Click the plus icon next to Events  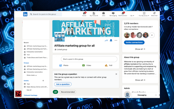(43, 81)
